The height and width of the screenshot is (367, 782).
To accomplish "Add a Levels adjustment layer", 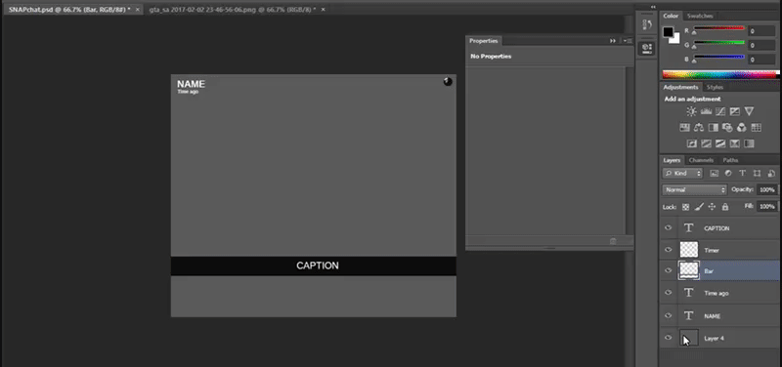I will pos(706,111).
